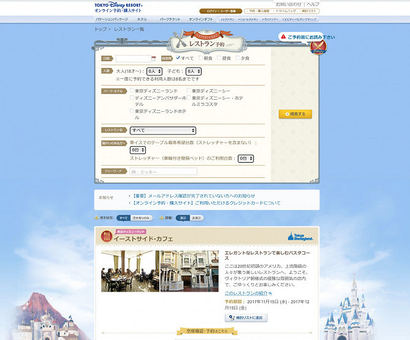Click the red warning triangle icon
This screenshot has height=340, width=410.
coord(283,37)
